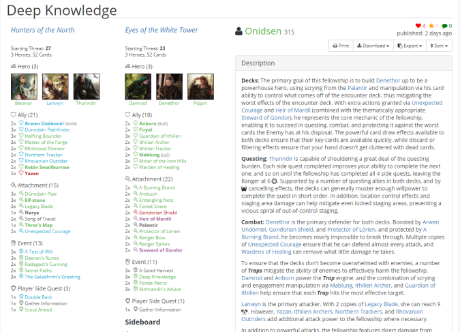Click Protector of Lórien link in Combat paragraph

(351, 230)
